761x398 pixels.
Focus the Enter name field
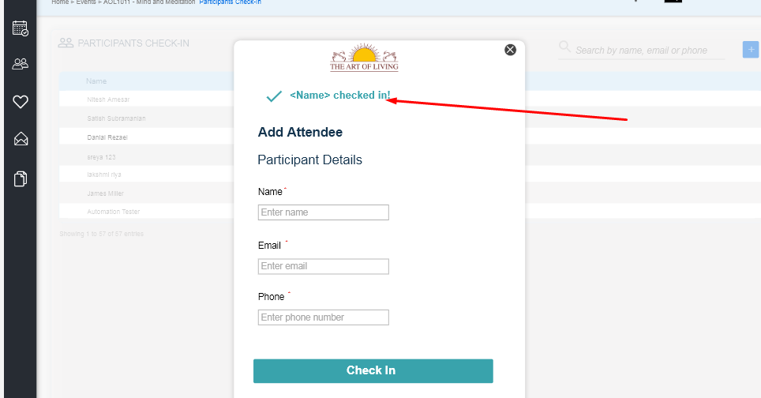[x=323, y=212]
